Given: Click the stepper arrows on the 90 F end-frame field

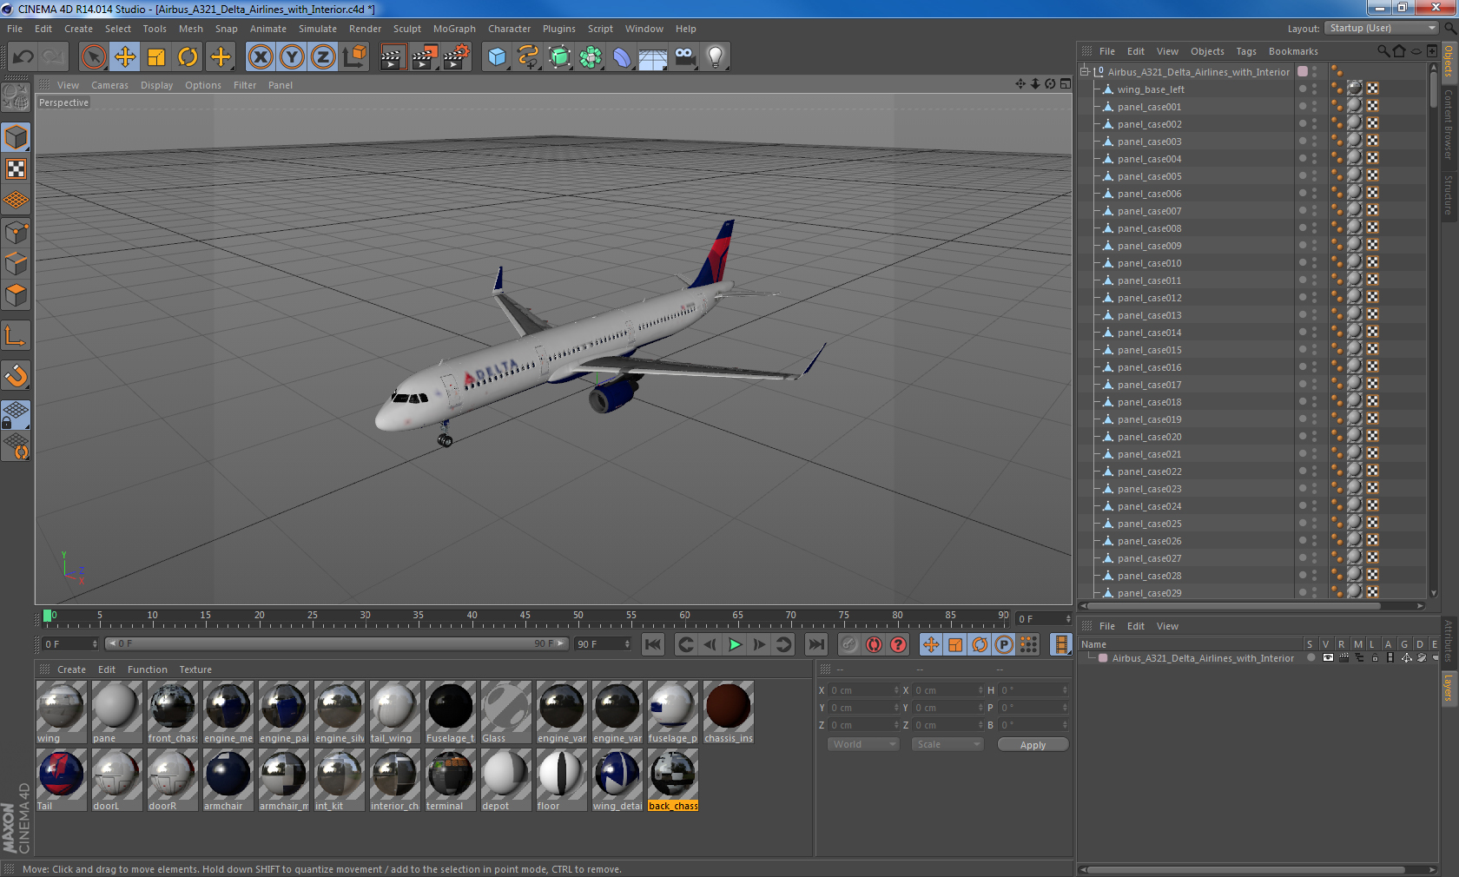Looking at the screenshot, I should [627, 644].
